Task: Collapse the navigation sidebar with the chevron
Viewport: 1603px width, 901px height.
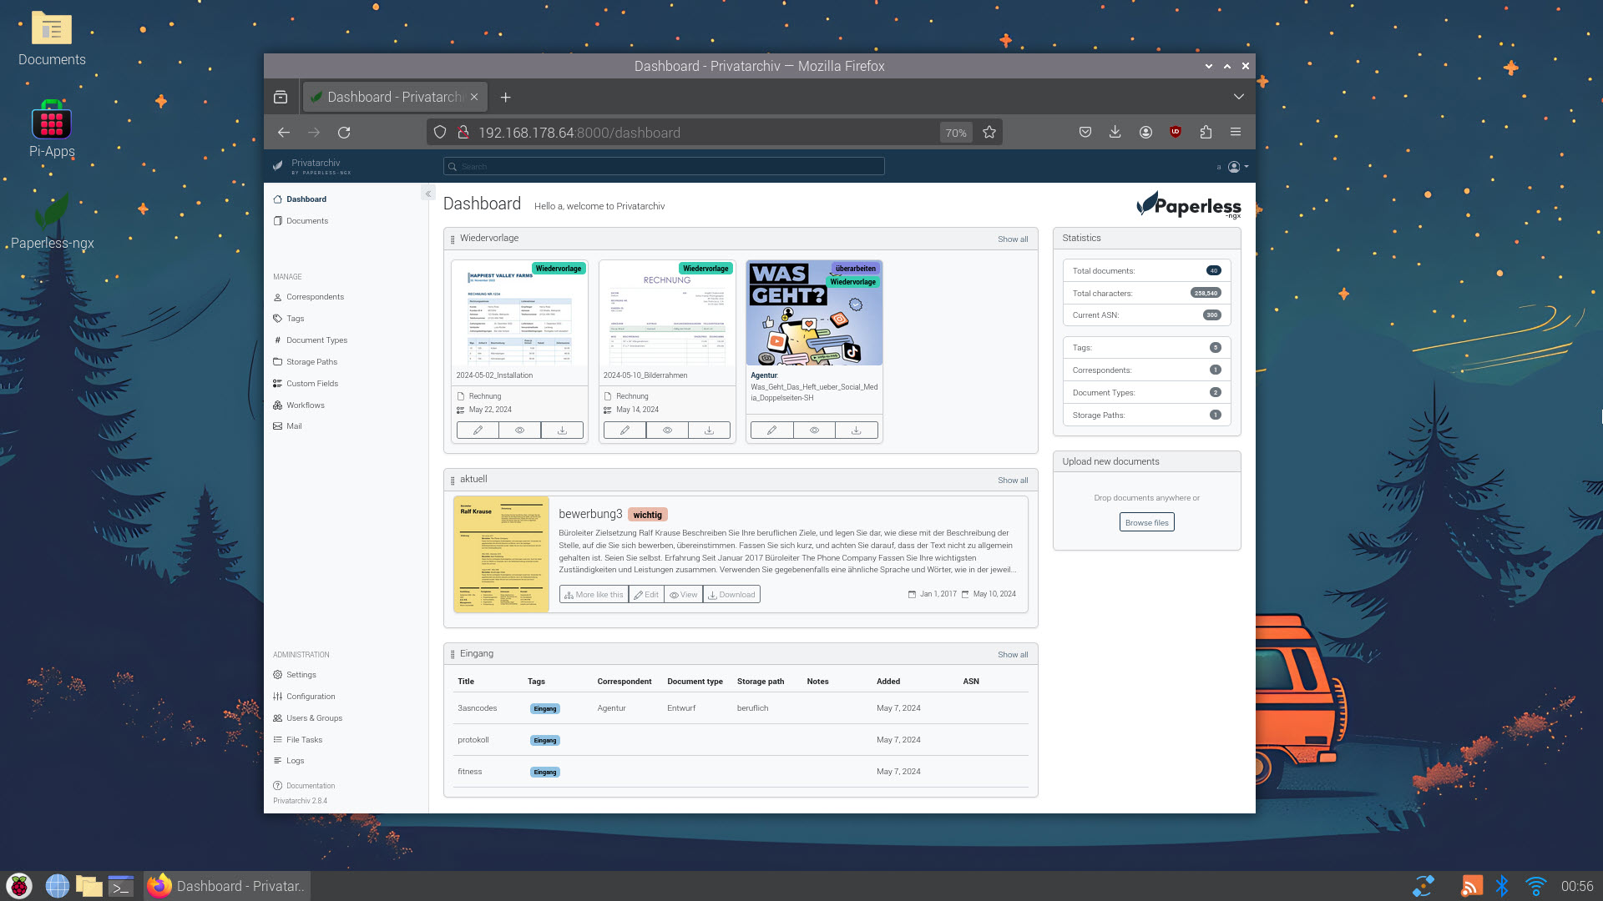Action: [x=428, y=193]
